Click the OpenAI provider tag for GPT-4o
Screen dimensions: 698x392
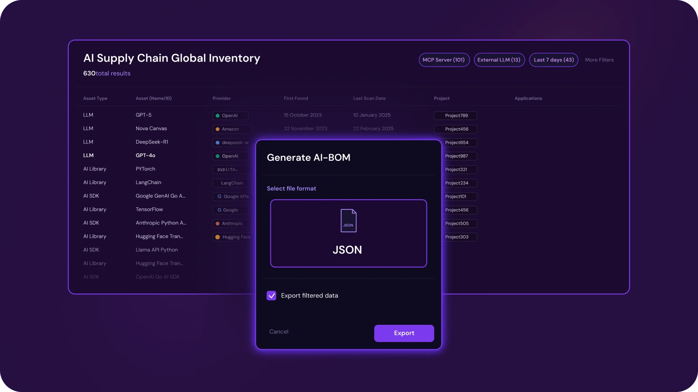coord(230,156)
